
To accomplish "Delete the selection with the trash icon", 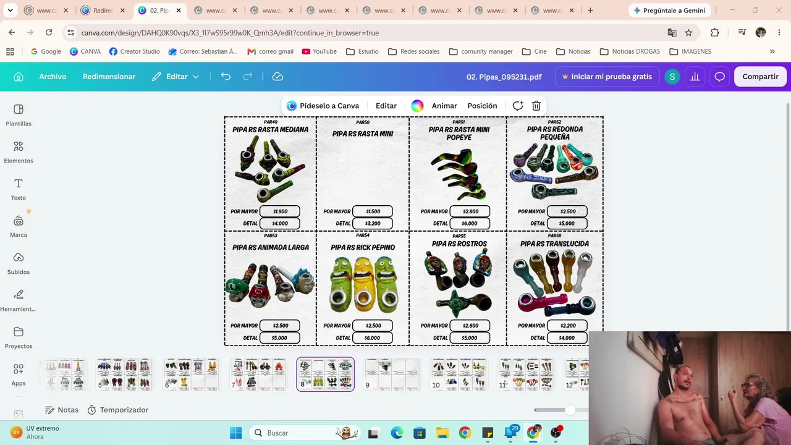I will coord(536,106).
